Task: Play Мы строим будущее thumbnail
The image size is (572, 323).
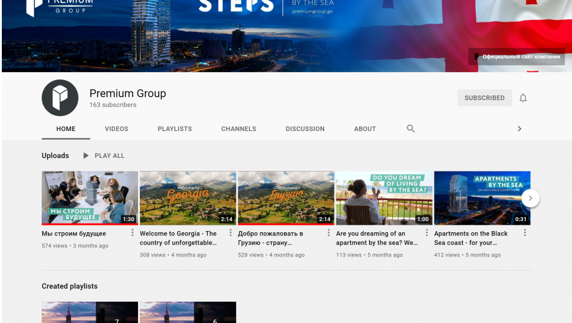Action: point(90,198)
